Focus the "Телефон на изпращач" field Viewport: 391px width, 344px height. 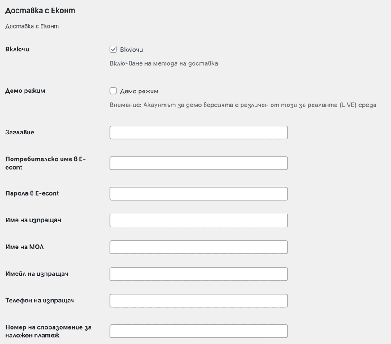point(198,301)
